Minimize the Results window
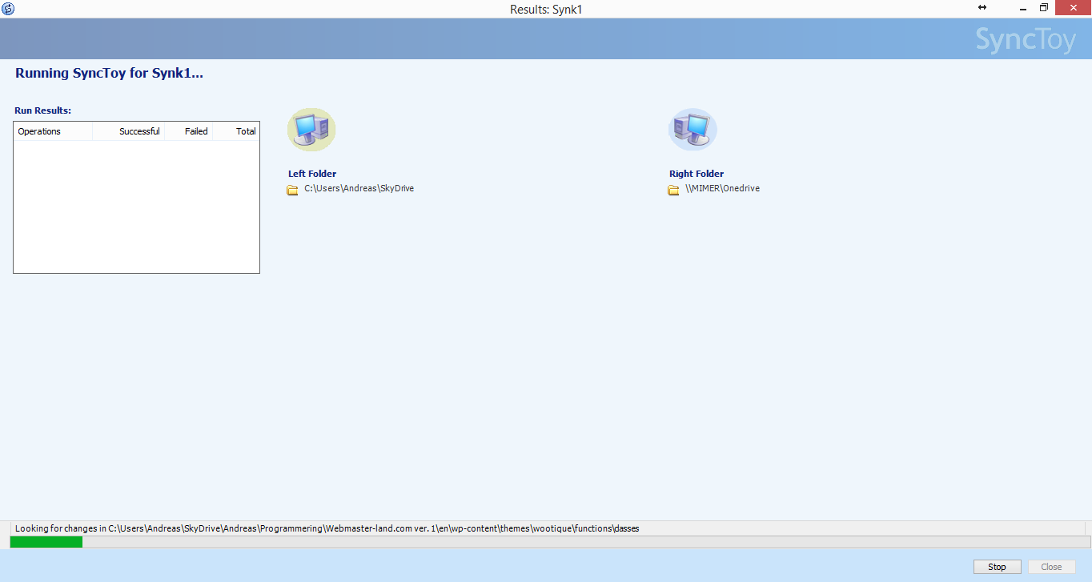 1023,8
